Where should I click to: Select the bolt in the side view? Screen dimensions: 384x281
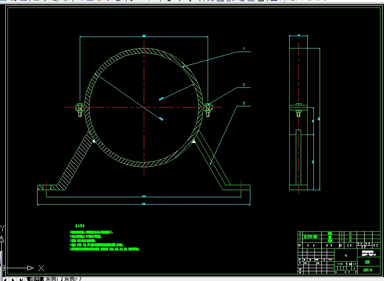[x=298, y=110]
